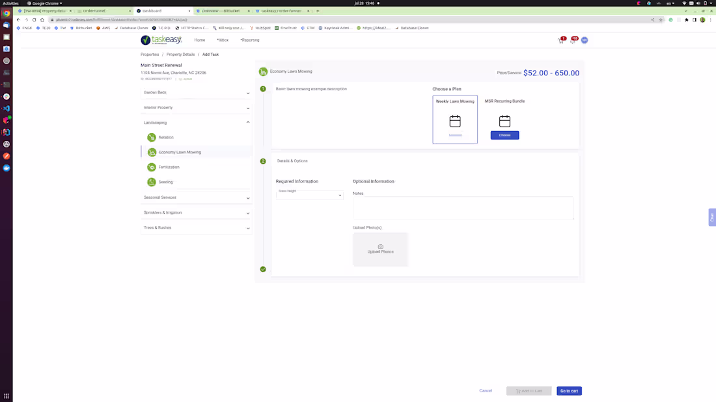Switch to taskeasy order-funnel browser tab

[282, 11]
